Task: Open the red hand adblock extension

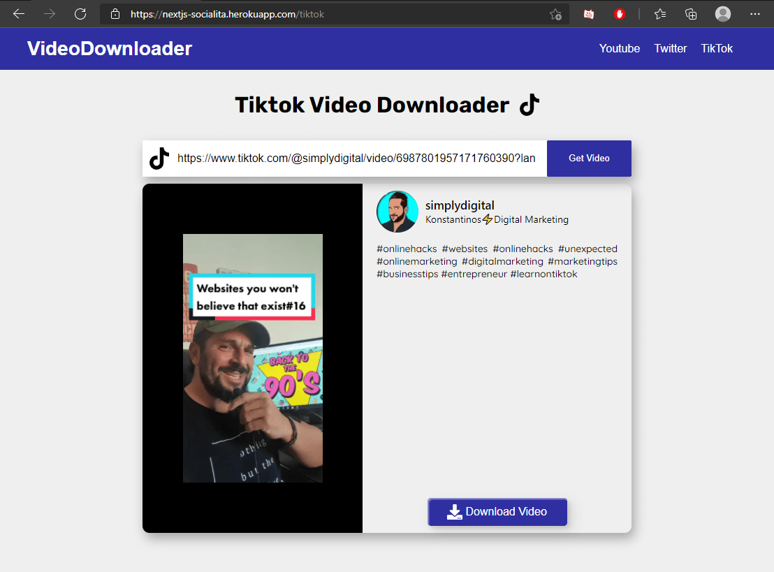Action: click(620, 14)
